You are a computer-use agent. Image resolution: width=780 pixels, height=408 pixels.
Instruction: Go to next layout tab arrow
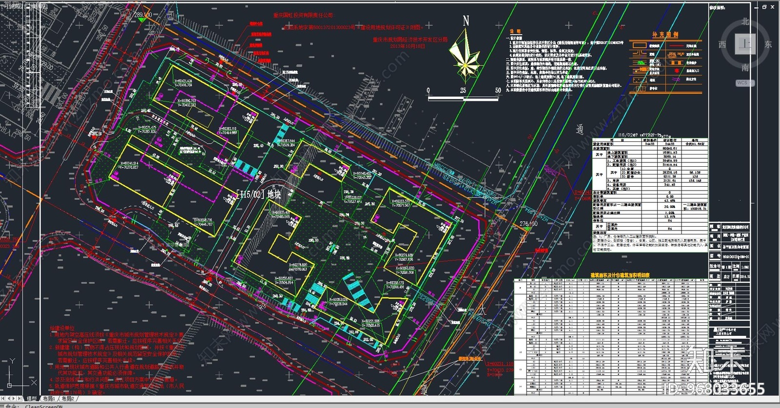click(15, 399)
